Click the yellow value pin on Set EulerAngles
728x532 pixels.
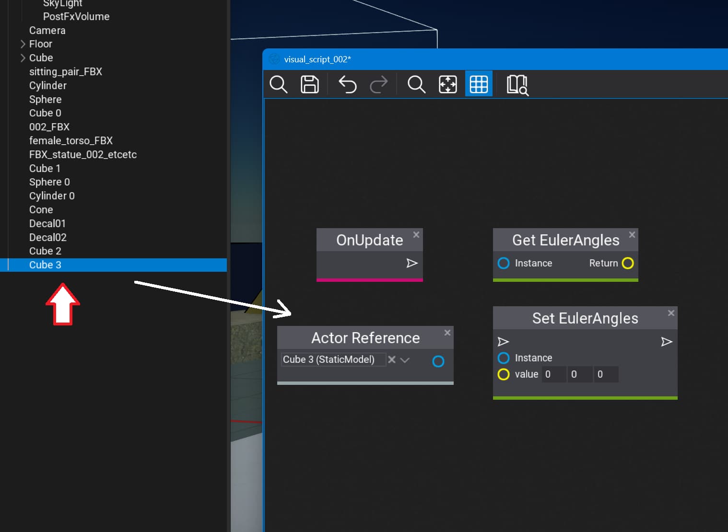pos(504,374)
